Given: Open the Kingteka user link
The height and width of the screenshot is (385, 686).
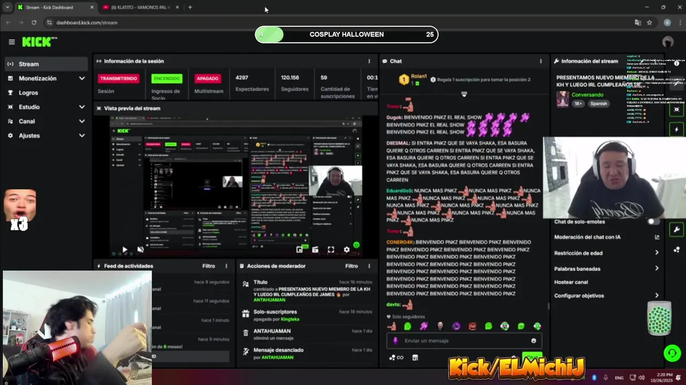Looking at the screenshot, I should tap(290, 319).
